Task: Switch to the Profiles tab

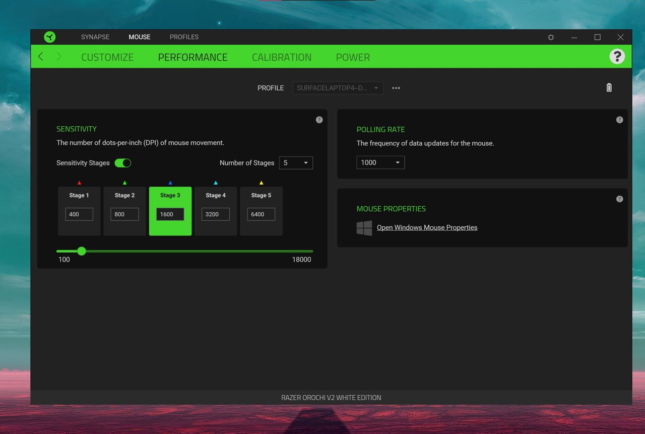Action: click(x=184, y=37)
